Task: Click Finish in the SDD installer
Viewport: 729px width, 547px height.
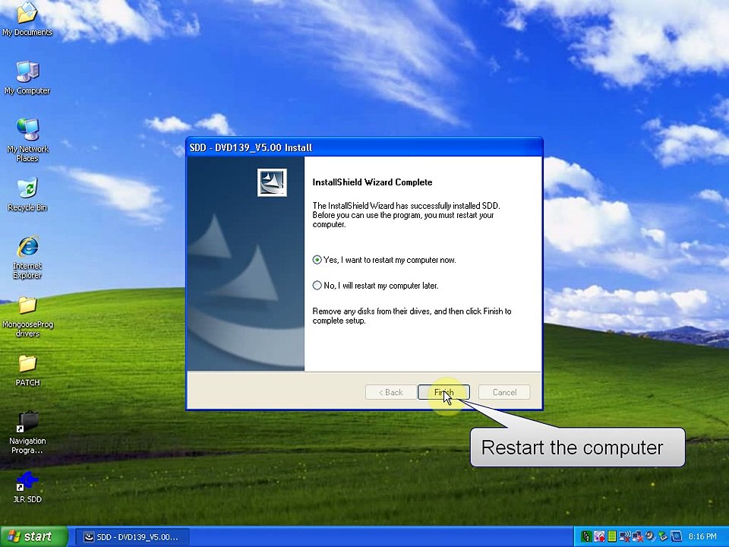Action: pos(443,392)
